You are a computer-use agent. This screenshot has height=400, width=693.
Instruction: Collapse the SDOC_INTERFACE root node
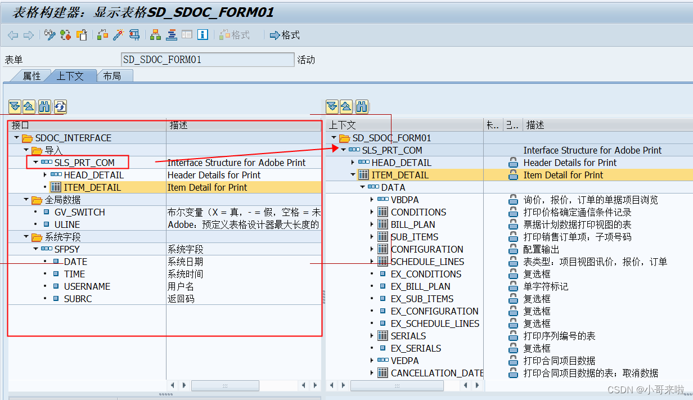pos(16,138)
